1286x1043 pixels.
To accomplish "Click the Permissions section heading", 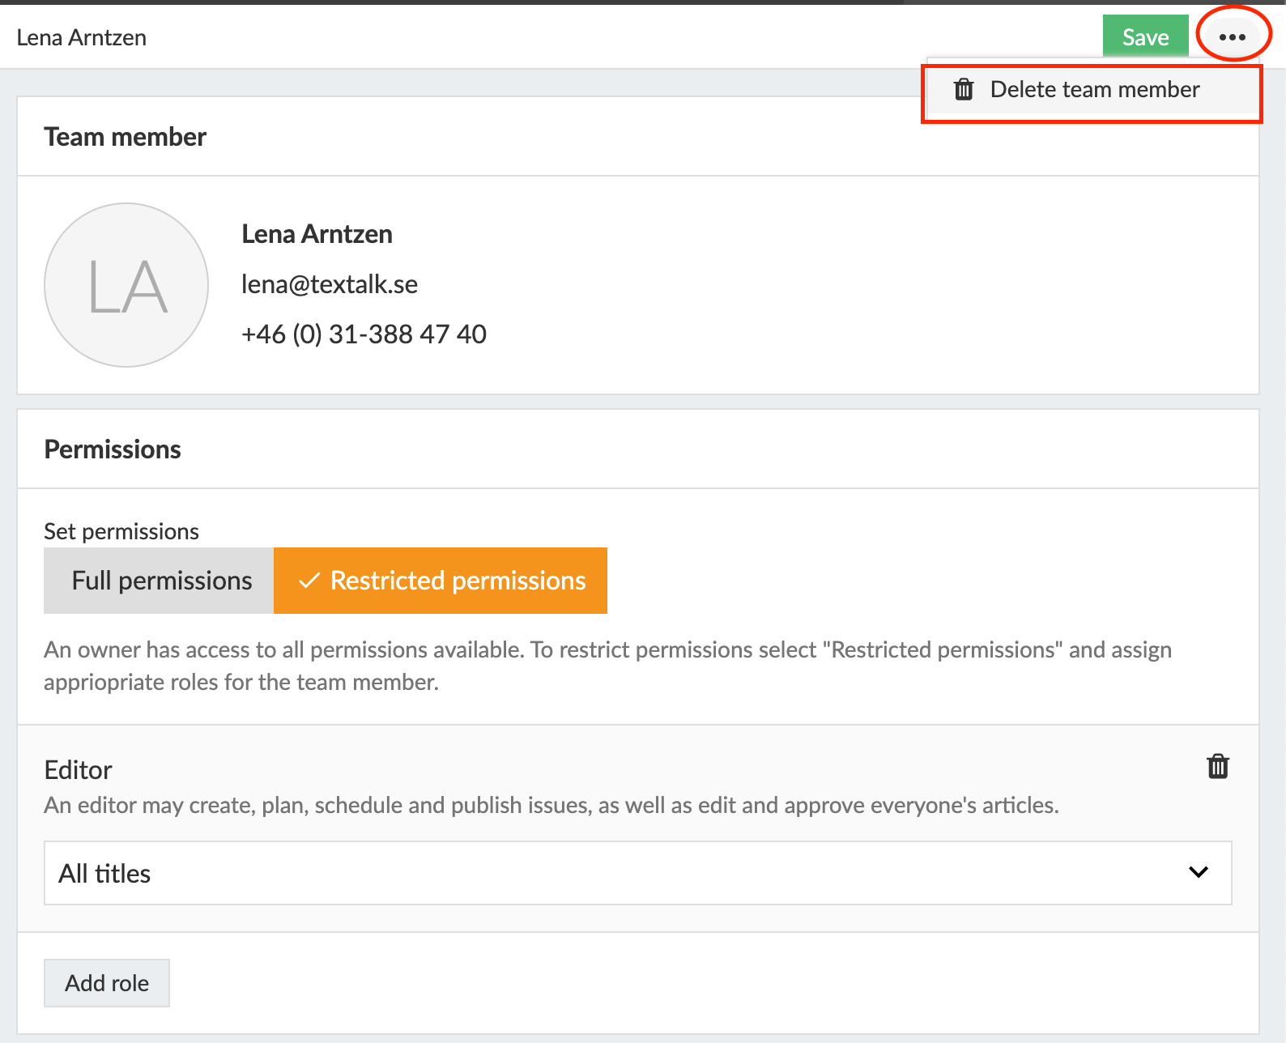I will click(113, 449).
